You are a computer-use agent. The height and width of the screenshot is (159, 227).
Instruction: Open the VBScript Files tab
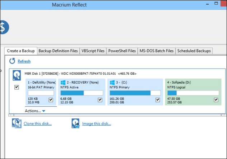93,51
